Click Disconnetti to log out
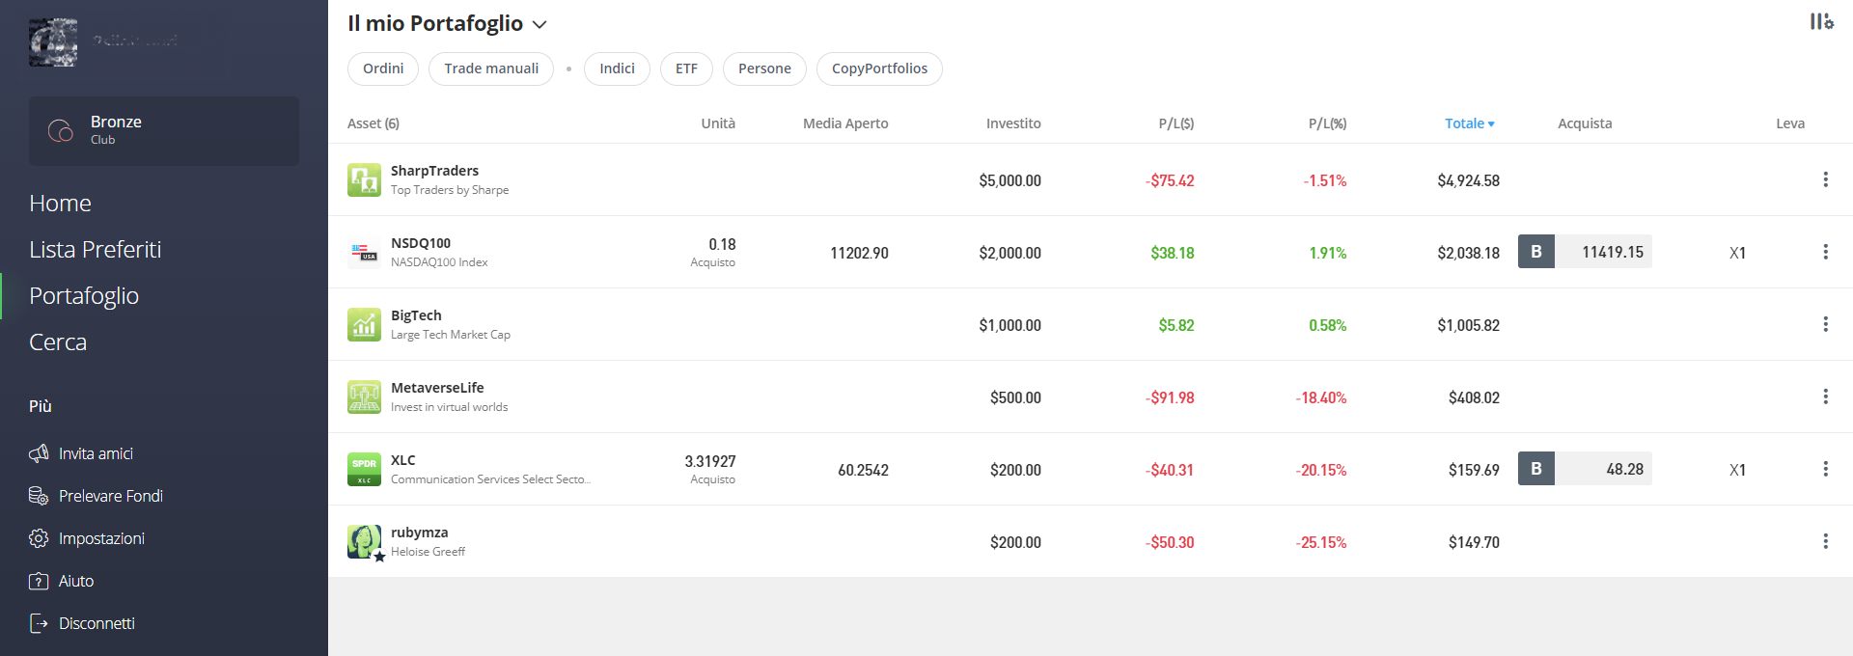Image resolution: width=1853 pixels, height=656 pixels. tap(82, 623)
